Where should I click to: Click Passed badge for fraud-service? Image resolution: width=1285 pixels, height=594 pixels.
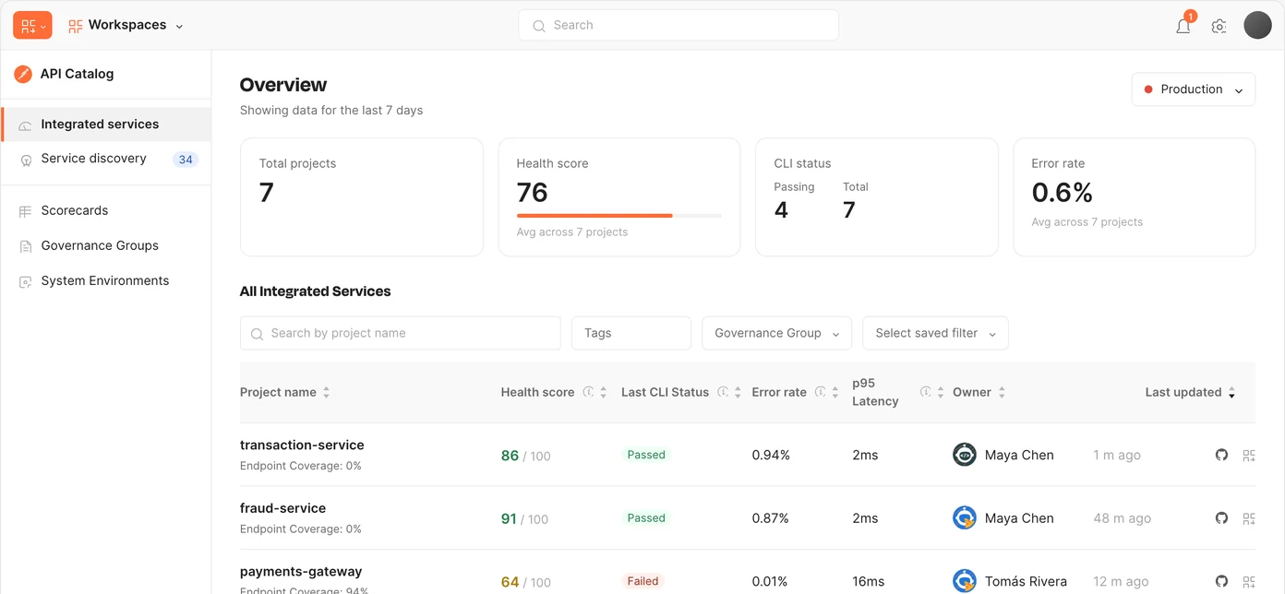pyautogui.click(x=646, y=518)
